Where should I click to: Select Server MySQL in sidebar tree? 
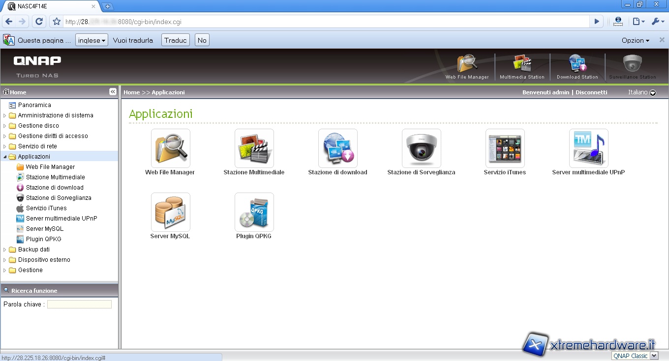click(44, 229)
